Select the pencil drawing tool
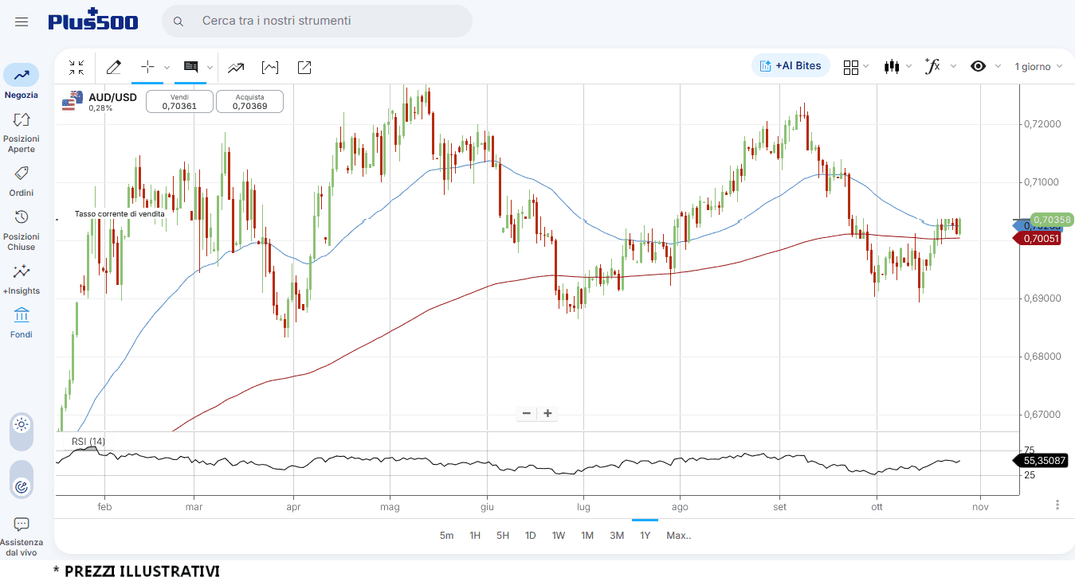The image size is (1075, 581). click(114, 67)
